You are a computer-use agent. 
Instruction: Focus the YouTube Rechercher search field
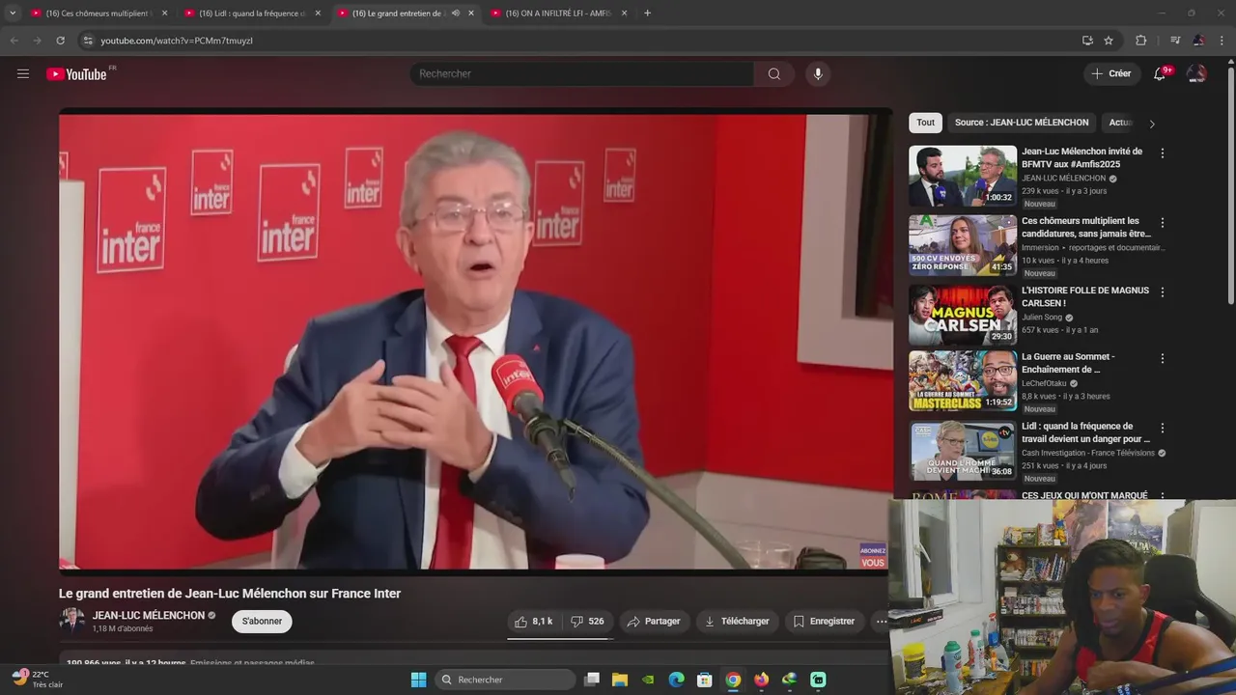point(582,73)
